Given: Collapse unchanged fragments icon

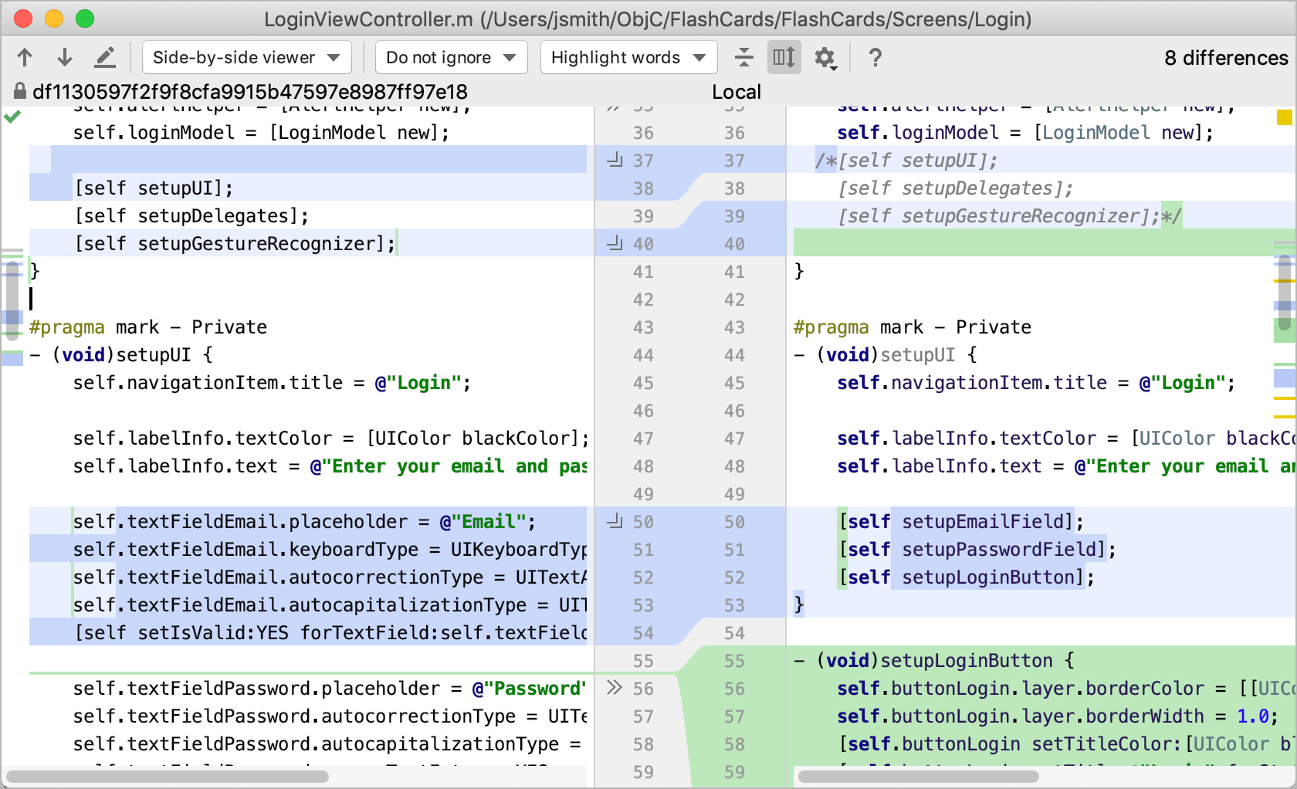Looking at the screenshot, I should 743,57.
